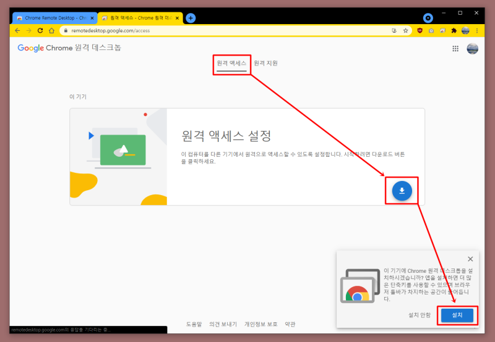Go back with browser back arrow
Viewport: 495px width, 342px height.
point(17,30)
